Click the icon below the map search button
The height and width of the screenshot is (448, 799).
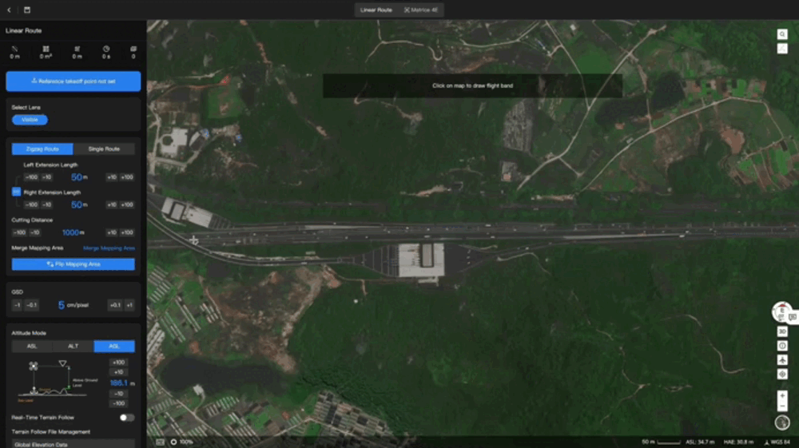point(782,49)
